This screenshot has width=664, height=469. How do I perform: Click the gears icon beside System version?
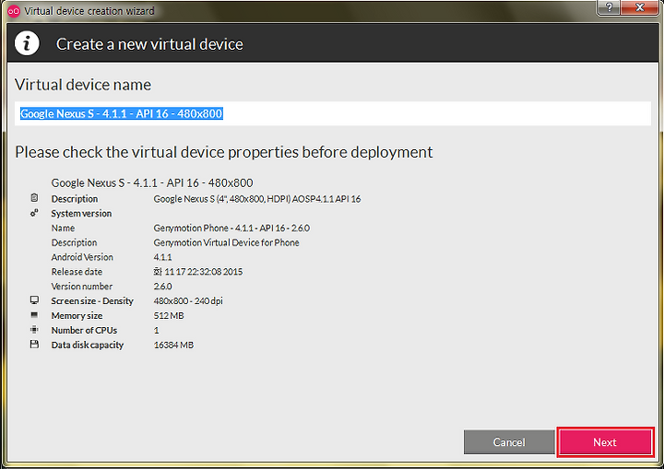coord(34,213)
